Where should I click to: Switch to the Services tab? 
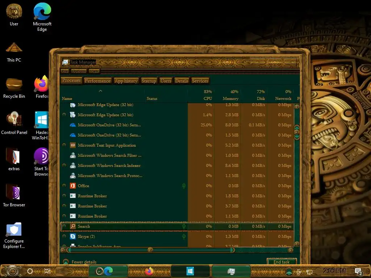pos(200,81)
